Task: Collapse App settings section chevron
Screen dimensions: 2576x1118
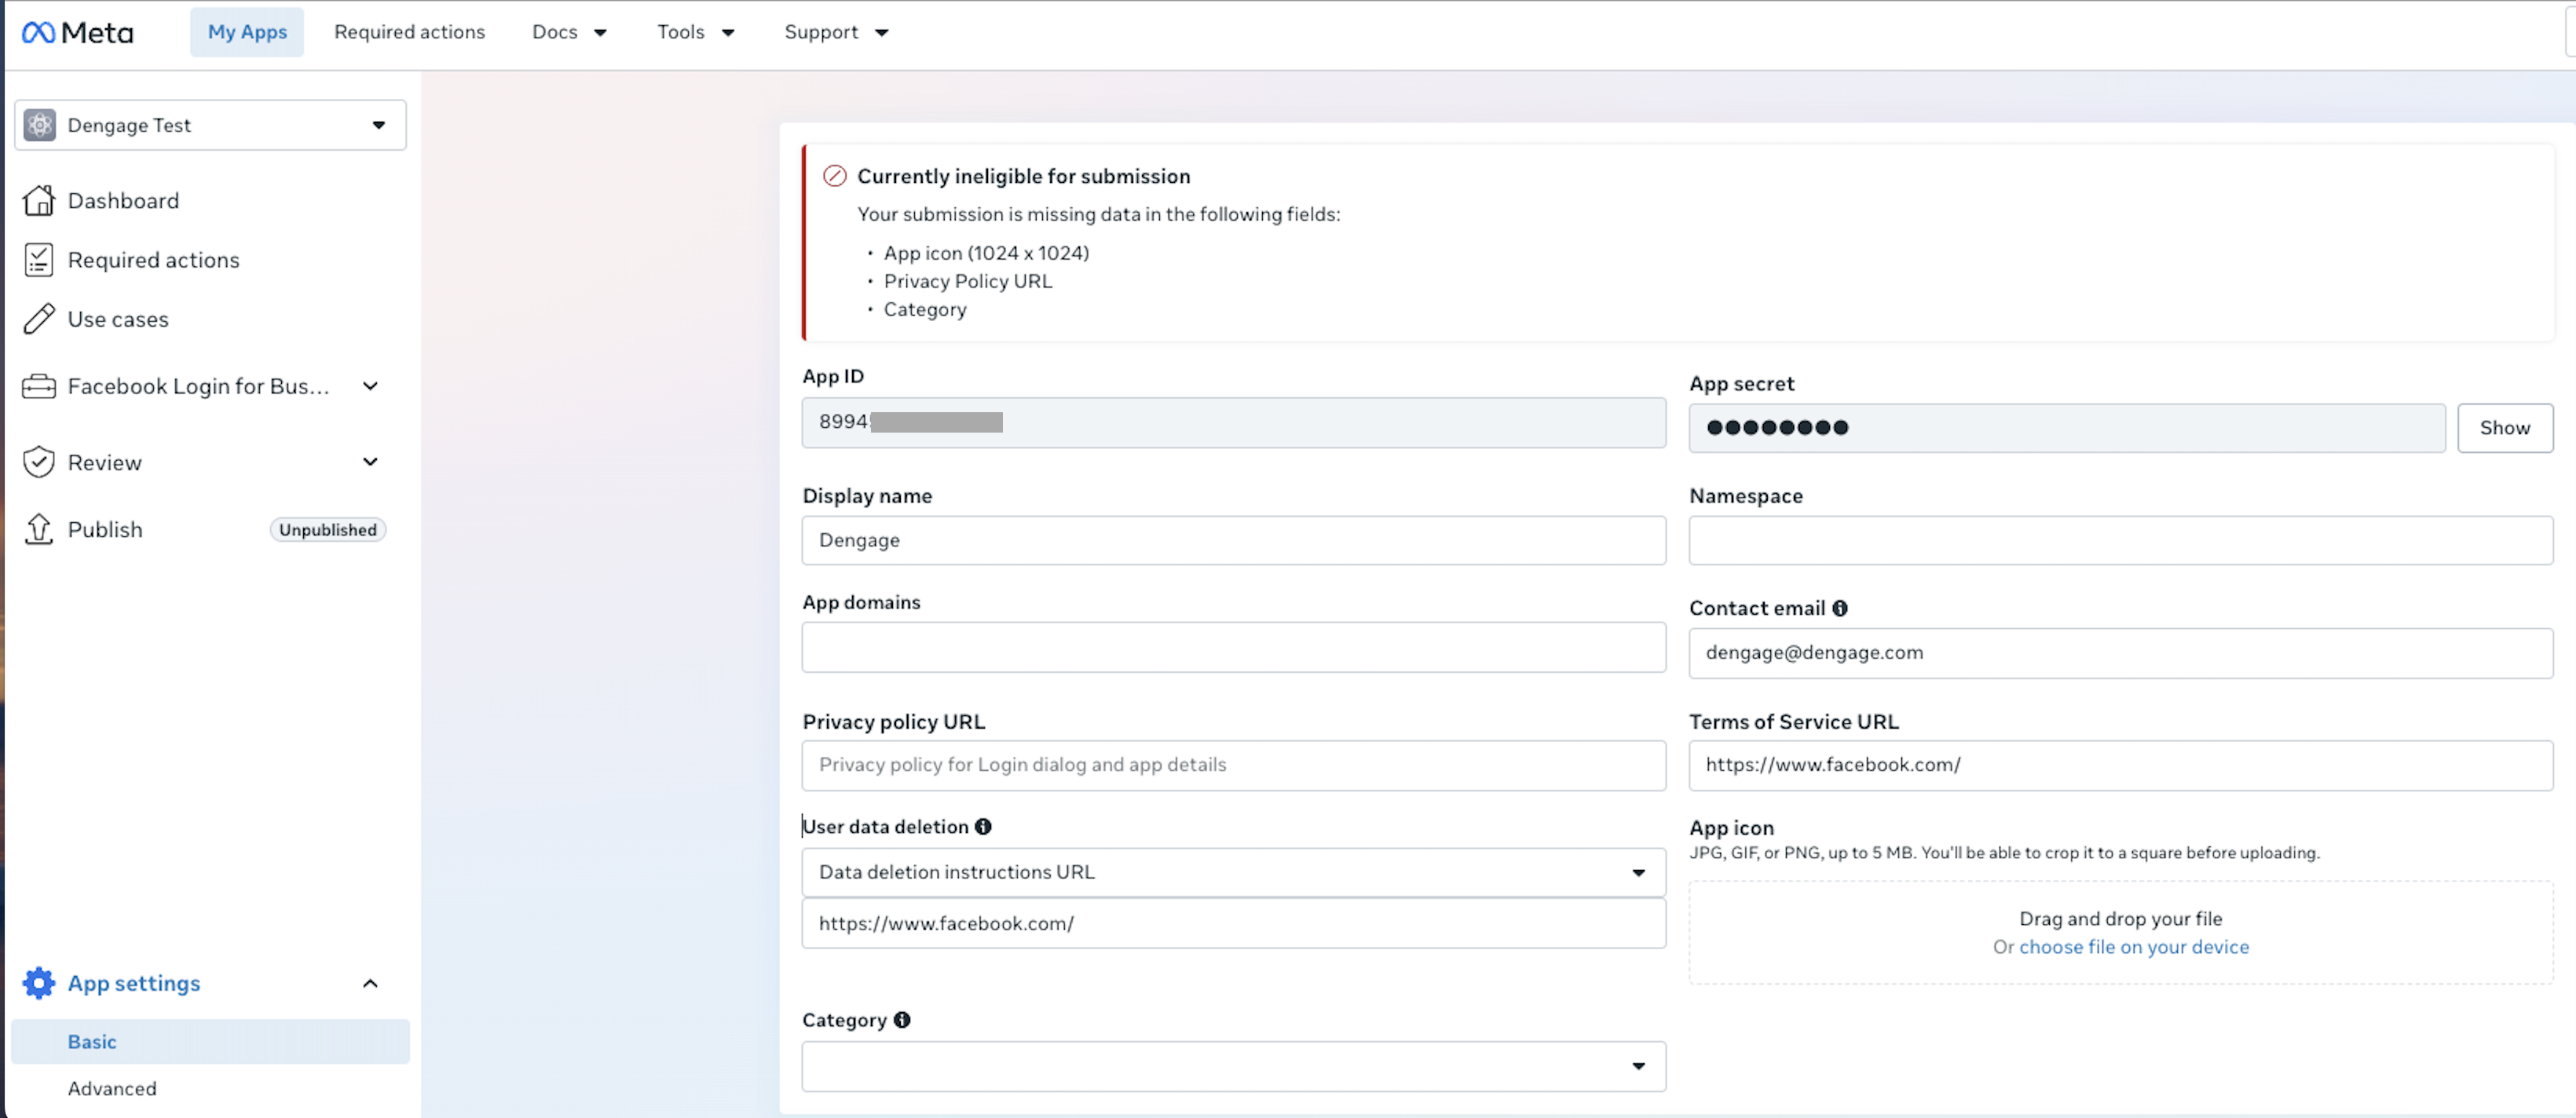Action: [370, 983]
